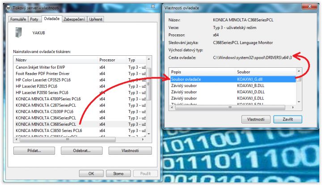Select the KOAXWJ_B.DLL file row

pyautogui.click(x=233, y=86)
